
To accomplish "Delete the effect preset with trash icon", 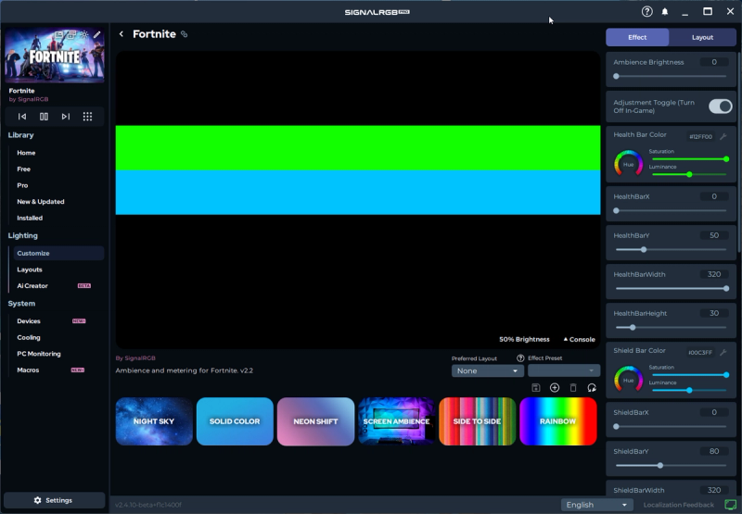I will (x=573, y=387).
